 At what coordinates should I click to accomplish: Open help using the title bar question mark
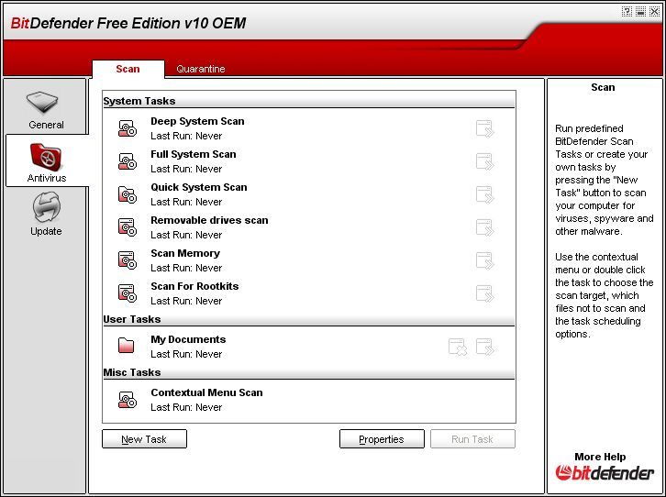pyautogui.click(x=627, y=11)
